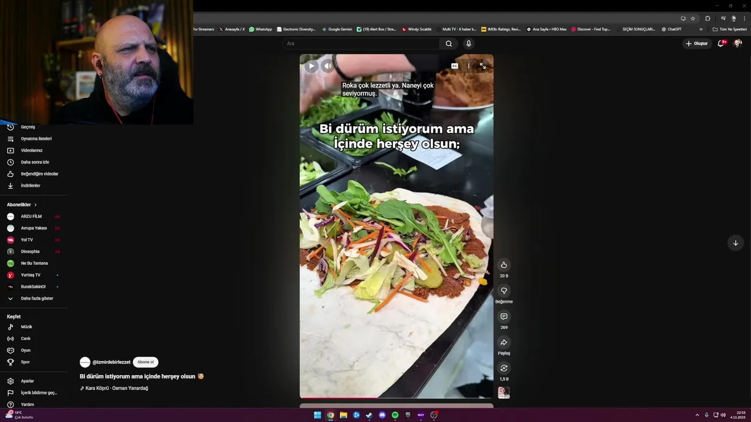Toggle closed captions on the Short
Image resolution: width=751 pixels, height=422 pixels.
coord(454,66)
